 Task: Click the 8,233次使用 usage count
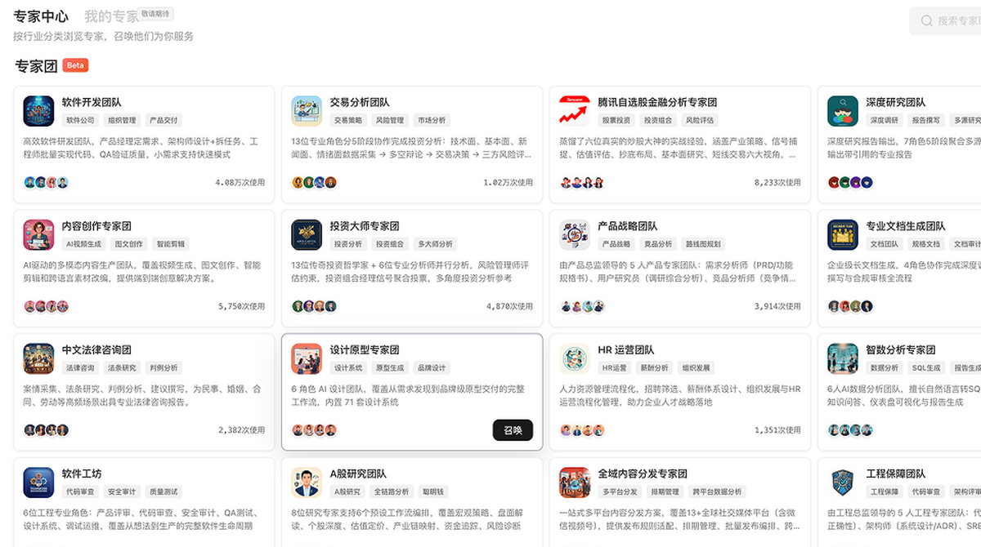[777, 183]
